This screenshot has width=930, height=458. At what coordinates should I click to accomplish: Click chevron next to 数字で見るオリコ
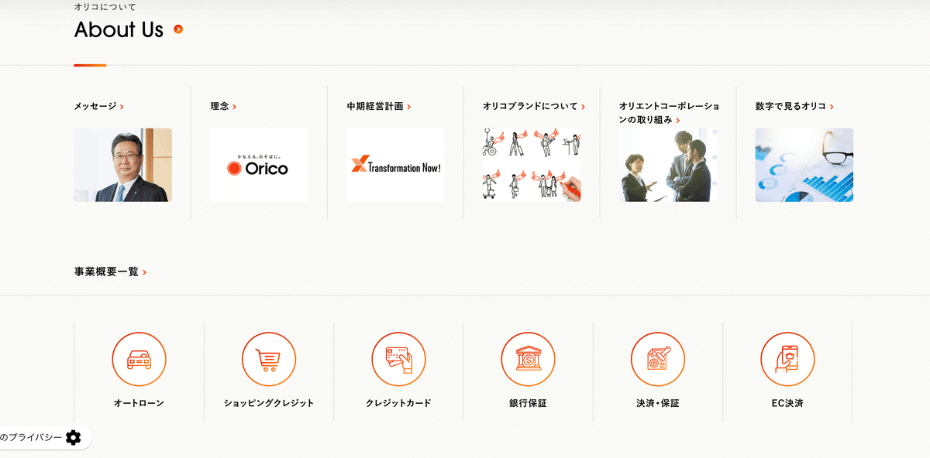[x=832, y=107]
